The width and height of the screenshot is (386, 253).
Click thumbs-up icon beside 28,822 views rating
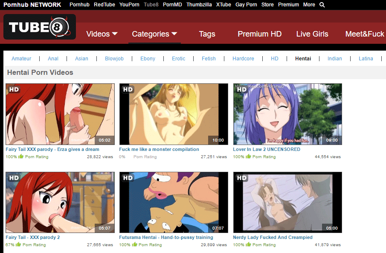coord(21,156)
